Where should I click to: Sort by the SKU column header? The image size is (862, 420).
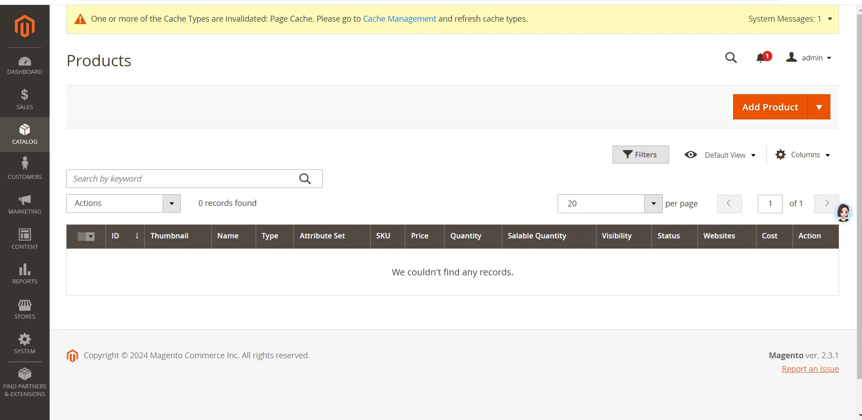pyautogui.click(x=388, y=237)
